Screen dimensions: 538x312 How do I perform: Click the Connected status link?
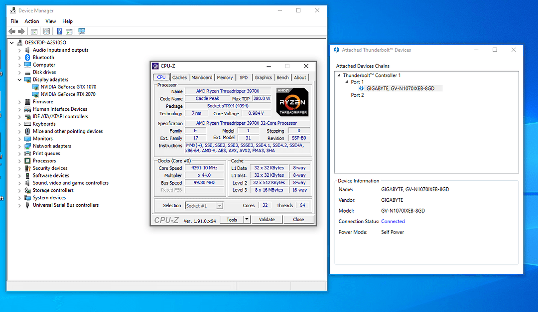[x=393, y=221]
